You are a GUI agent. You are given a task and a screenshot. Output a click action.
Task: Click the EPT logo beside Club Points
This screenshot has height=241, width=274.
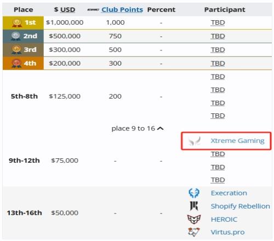[x=93, y=10]
